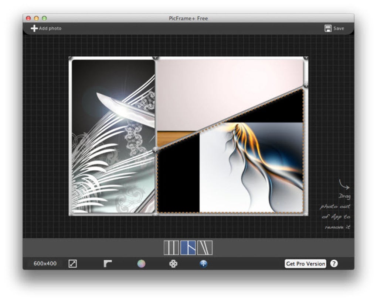The image size is (377, 301).
Task: Select the orange-blue swirl photo pane
Action: click(x=251, y=170)
